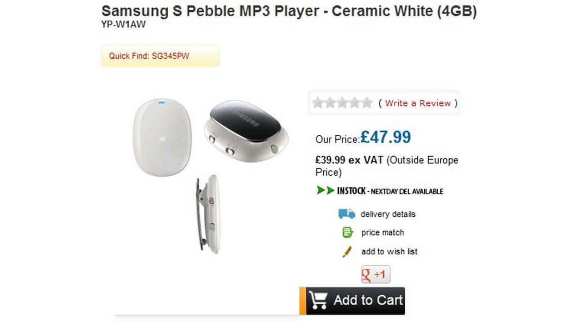Click the shopping cart icon on Add to Cart
This screenshot has height=327, width=582.
coord(320,300)
